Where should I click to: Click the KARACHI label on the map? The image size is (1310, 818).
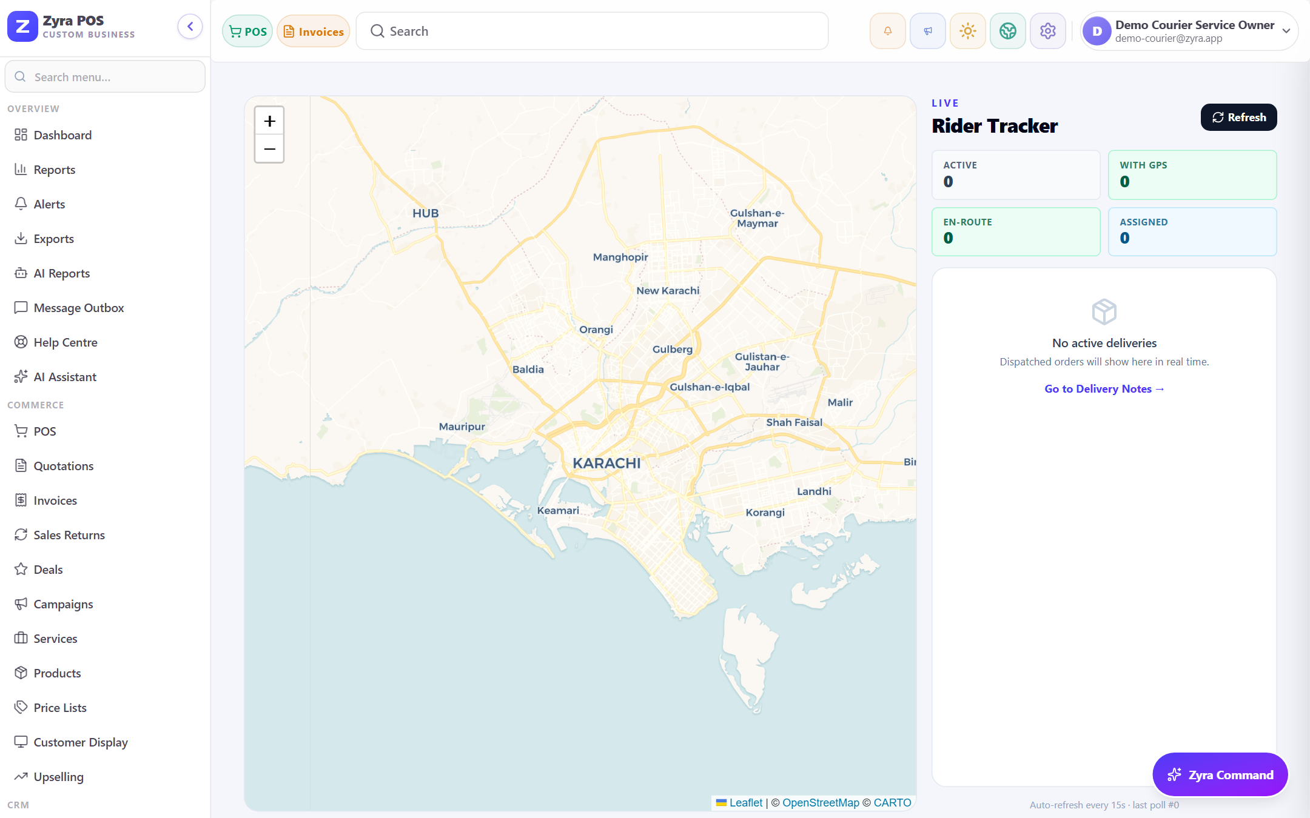click(x=606, y=464)
